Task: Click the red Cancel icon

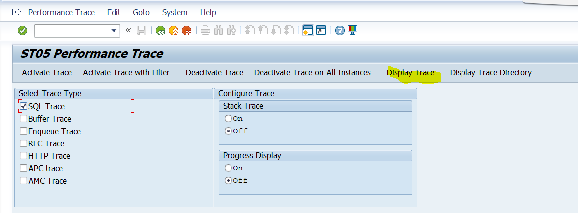Action: click(x=186, y=31)
